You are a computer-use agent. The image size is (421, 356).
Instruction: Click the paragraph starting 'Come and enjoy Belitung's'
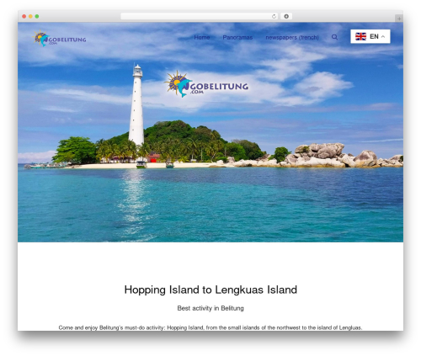click(x=210, y=327)
